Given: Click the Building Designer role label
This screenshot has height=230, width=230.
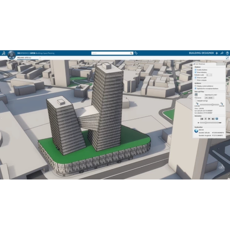Looking at the screenshot, I should coord(201,53).
